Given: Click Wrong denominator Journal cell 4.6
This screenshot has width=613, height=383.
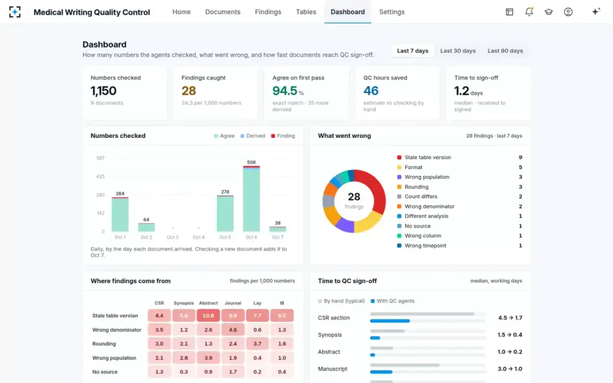Looking at the screenshot, I should [233, 330].
